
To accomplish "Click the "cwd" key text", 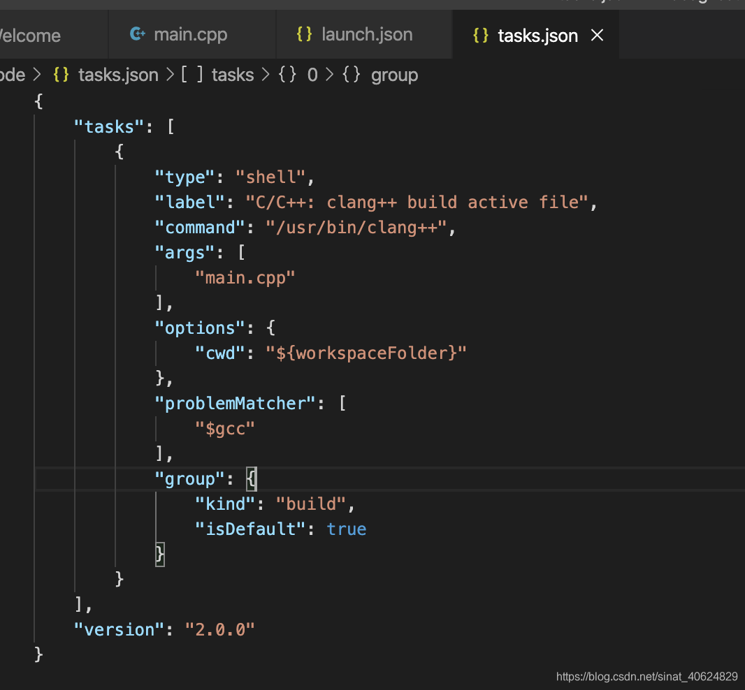I will tap(220, 353).
